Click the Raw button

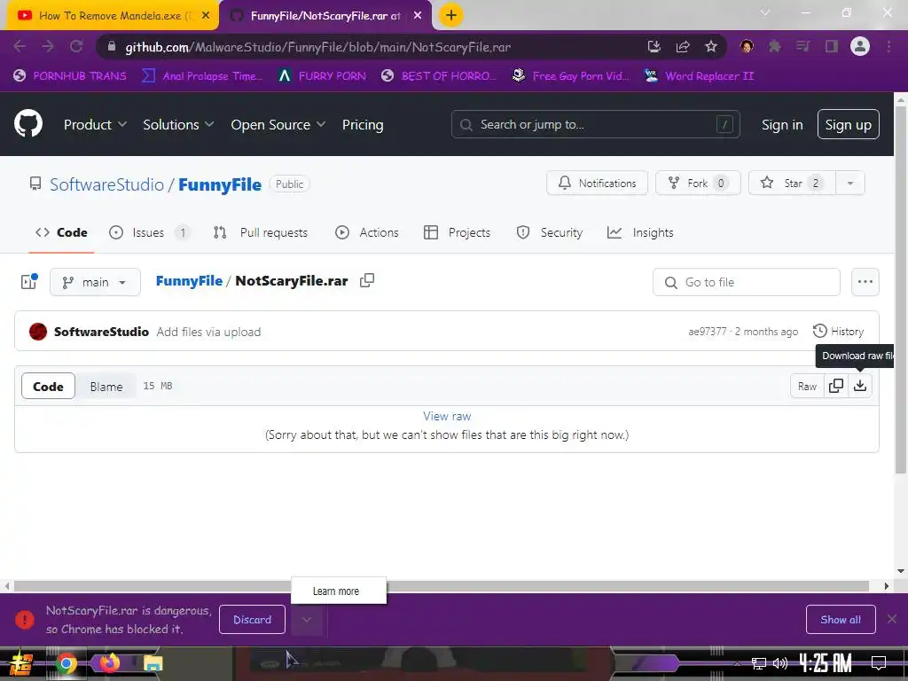click(807, 387)
